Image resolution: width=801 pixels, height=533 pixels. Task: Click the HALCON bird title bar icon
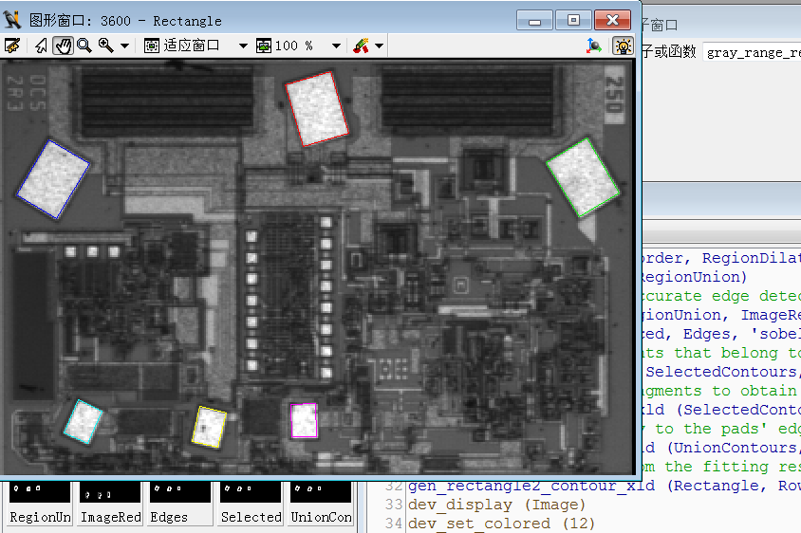point(12,20)
